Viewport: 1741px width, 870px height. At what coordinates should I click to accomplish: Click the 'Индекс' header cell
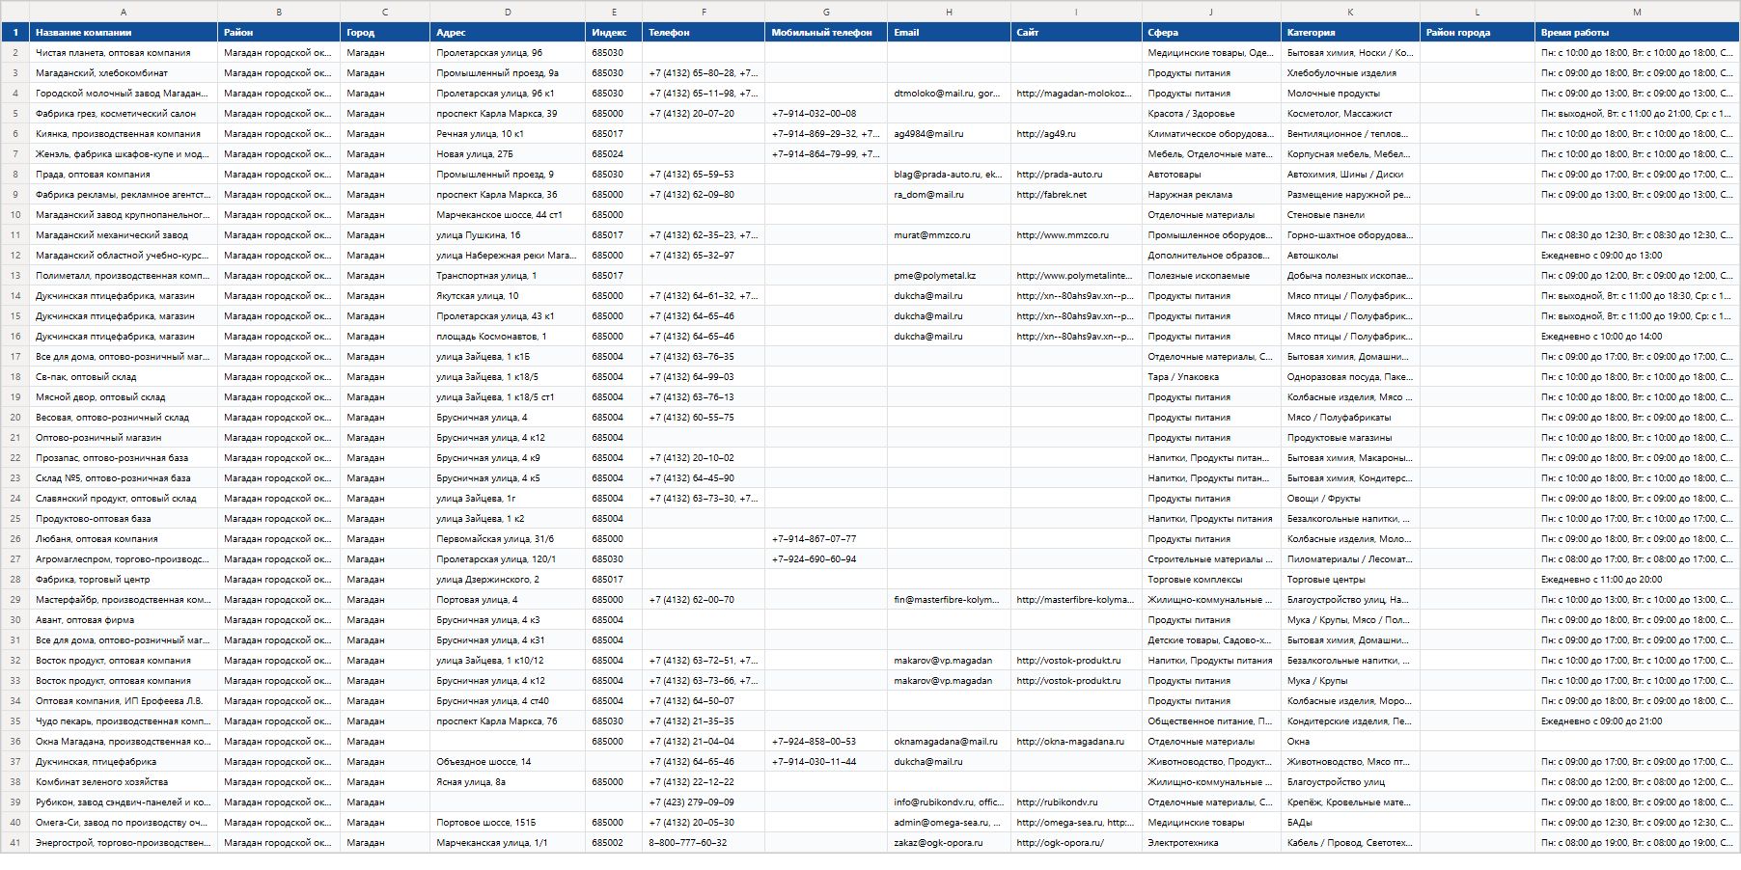[614, 32]
